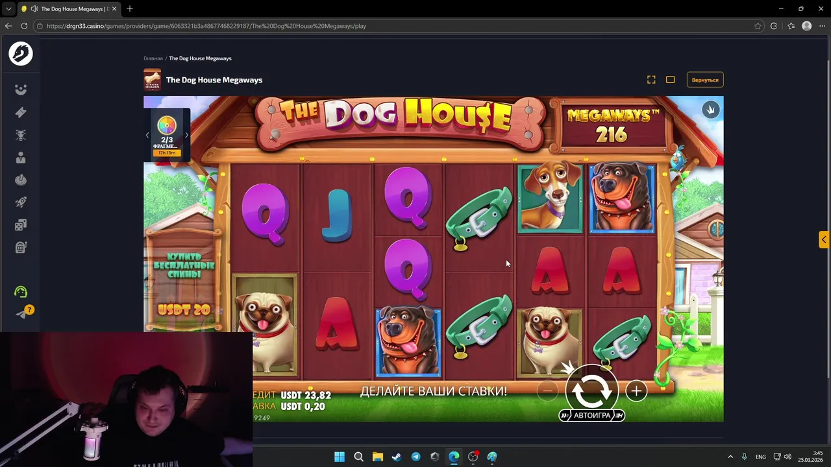Viewport: 831px width, 467px height.
Task: Open the volume control in the tray
Action: [x=788, y=457]
